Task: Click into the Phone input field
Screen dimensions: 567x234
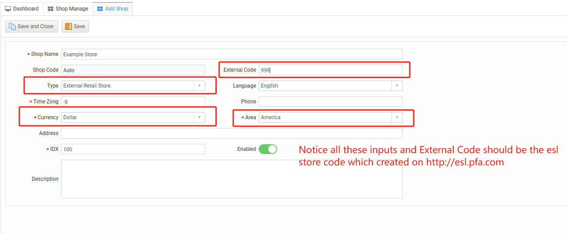Action: click(330, 102)
